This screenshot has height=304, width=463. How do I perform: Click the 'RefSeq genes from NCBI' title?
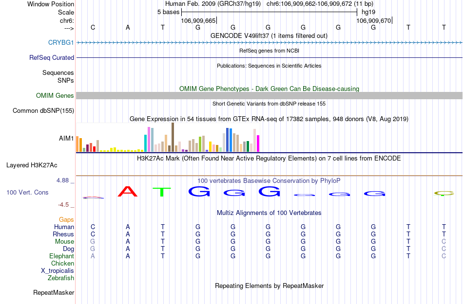coord(270,51)
